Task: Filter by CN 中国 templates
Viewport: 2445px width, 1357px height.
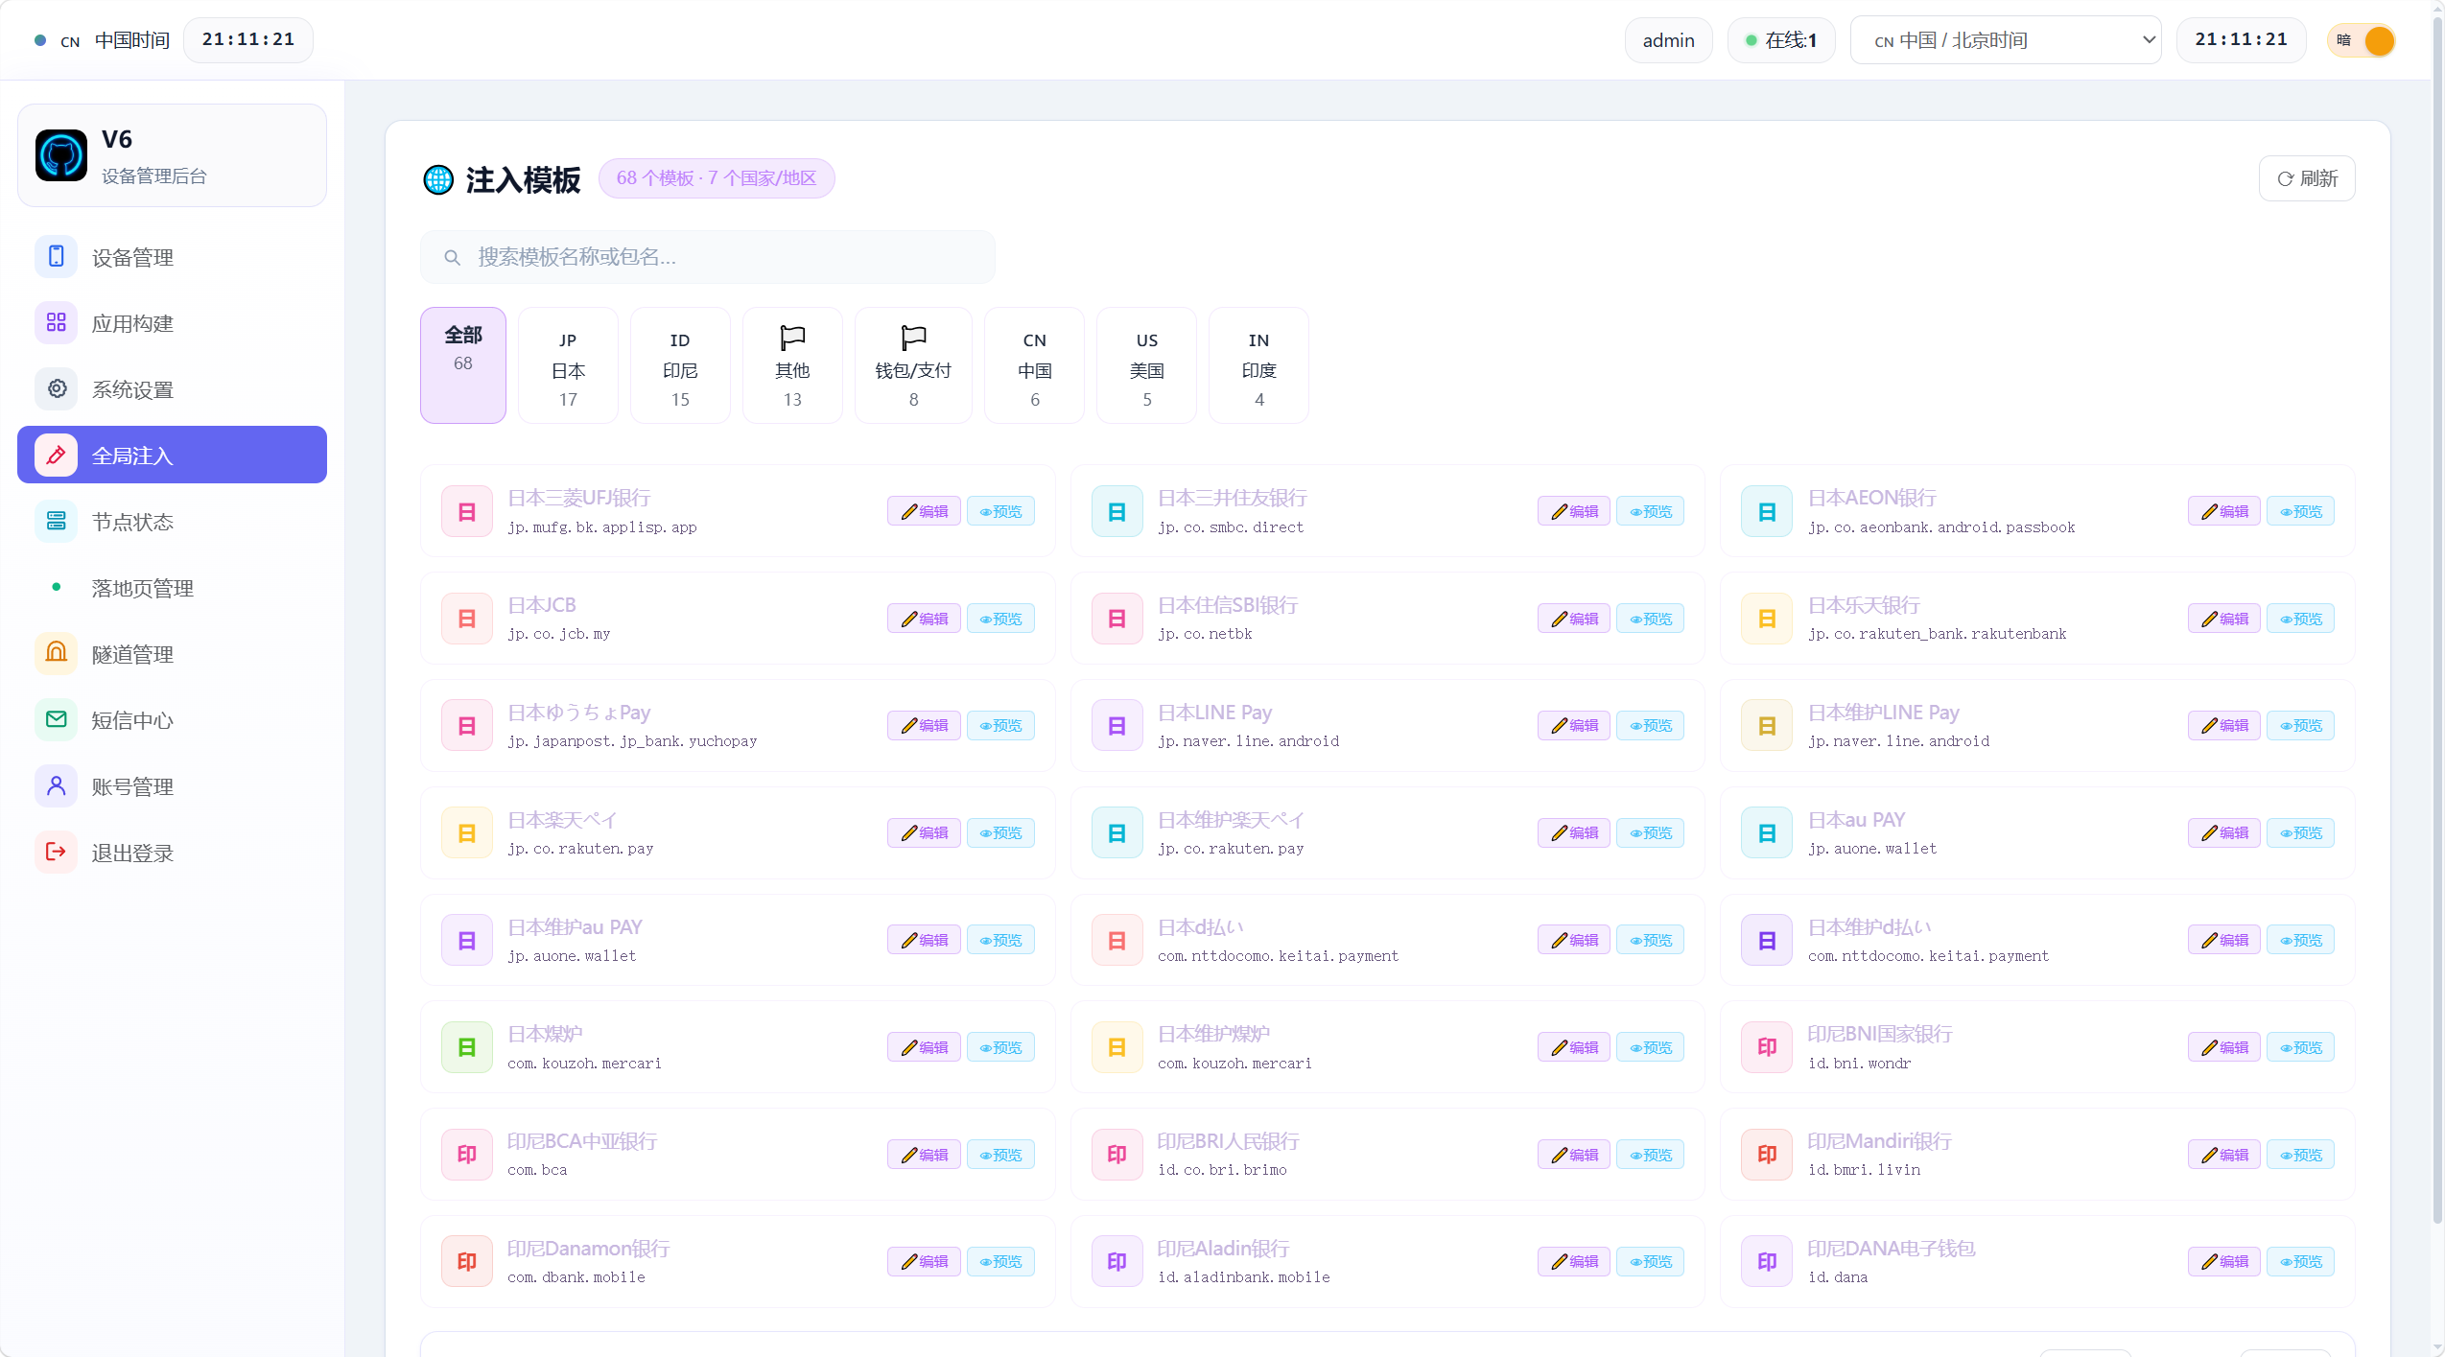Action: [1035, 365]
